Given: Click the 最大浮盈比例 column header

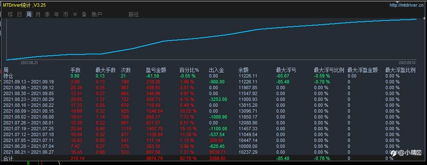Looking at the screenshot, I should (x=401, y=70).
